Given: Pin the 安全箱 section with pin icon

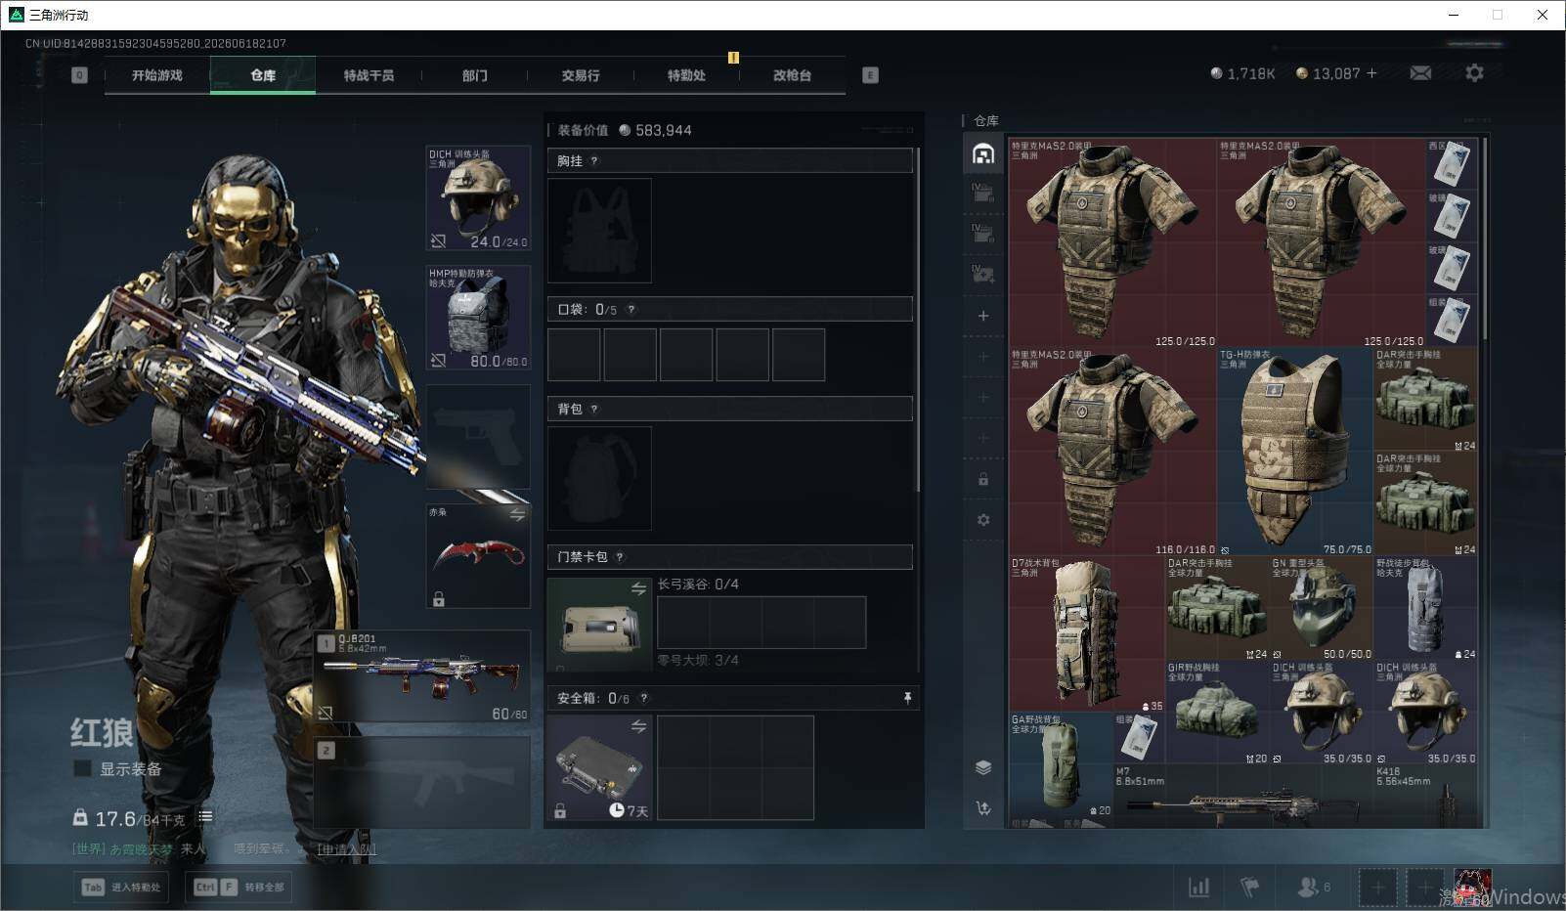Looking at the screenshot, I should point(907,698).
